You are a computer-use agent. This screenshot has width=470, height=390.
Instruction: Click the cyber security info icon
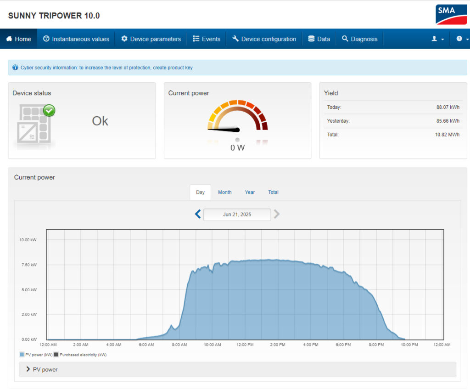click(x=15, y=68)
